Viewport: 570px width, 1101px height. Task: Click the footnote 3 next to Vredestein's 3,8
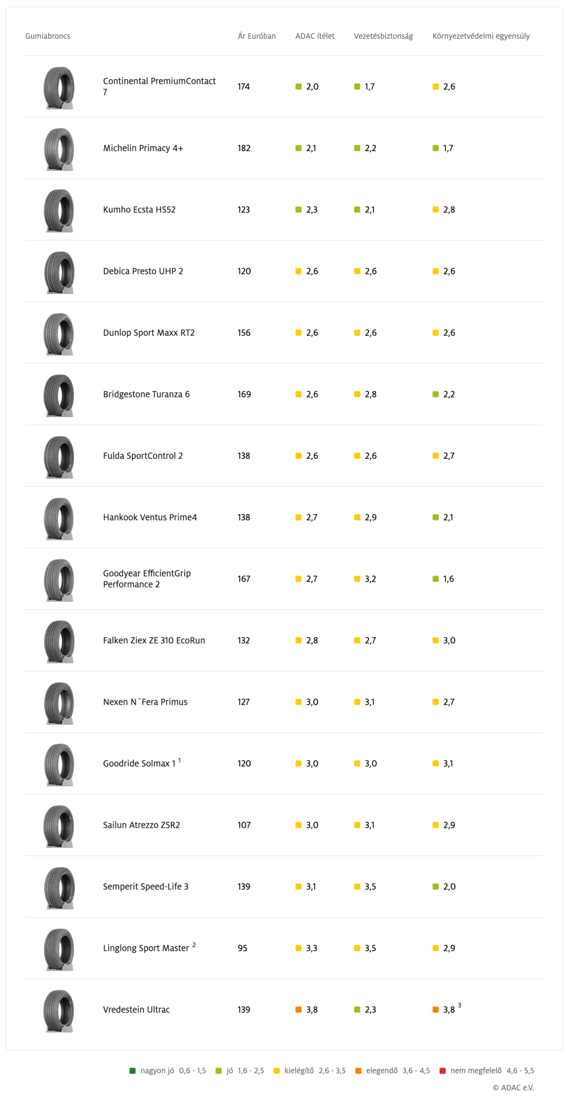[x=459, y=1005]
